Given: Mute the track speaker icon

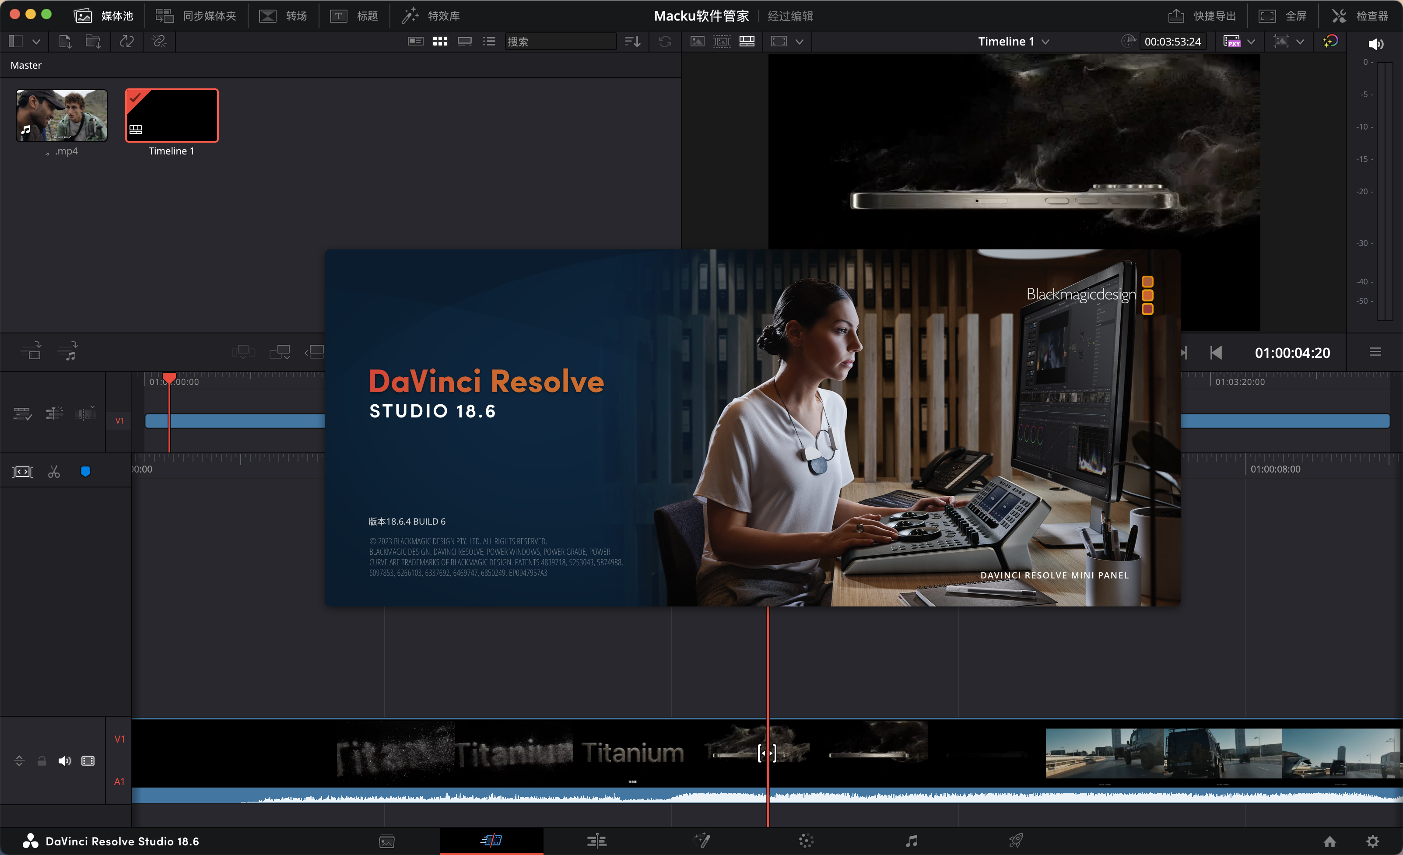Looking at the screenshot, I should [64, 760].
